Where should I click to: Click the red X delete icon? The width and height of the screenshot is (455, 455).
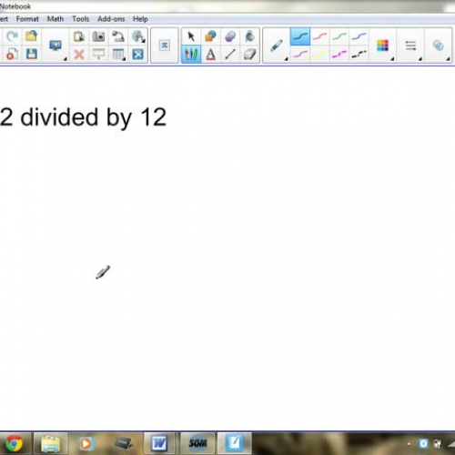click(x=79, y=55)
